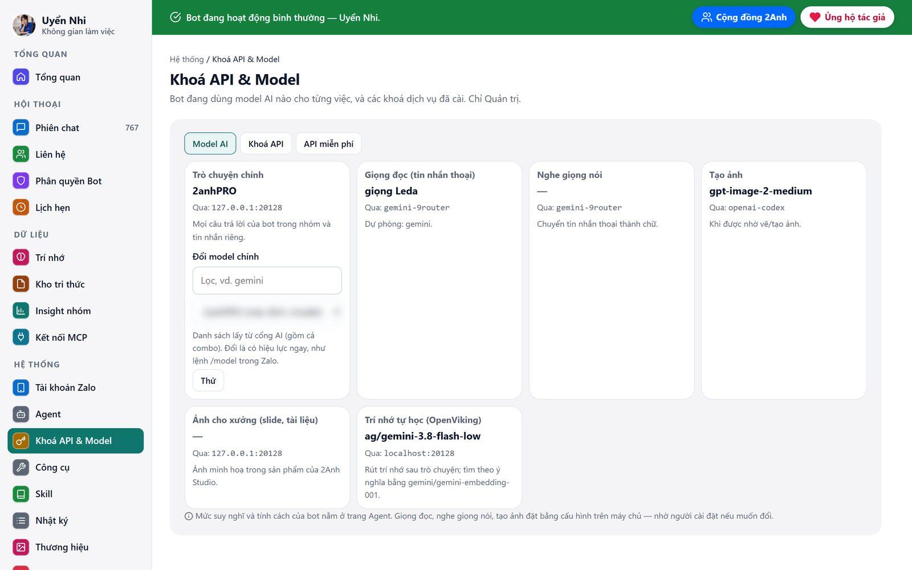Open the Tổng quan home icon
912x570 pixels.
point(21,77)
